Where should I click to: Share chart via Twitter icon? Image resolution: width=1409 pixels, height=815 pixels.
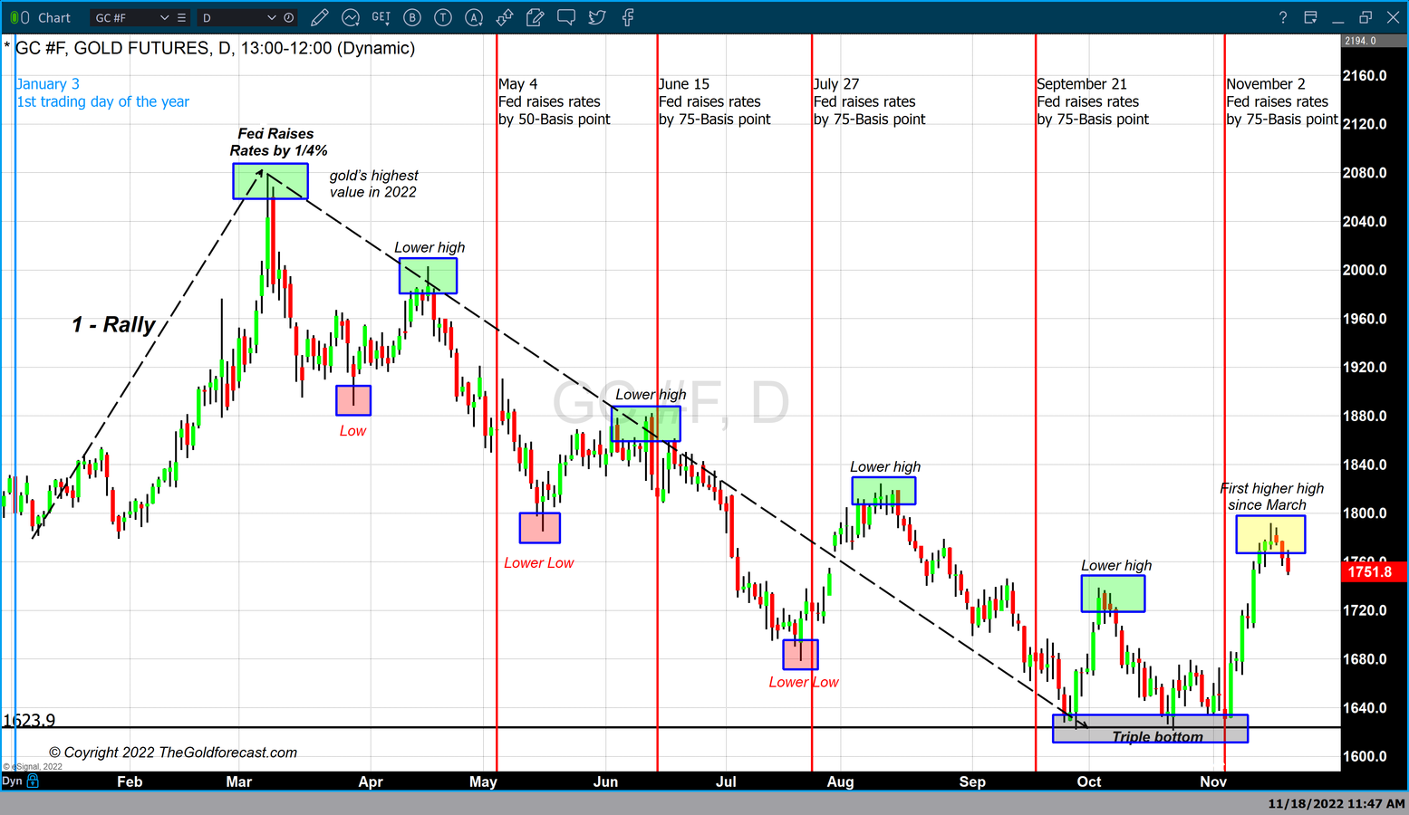(x=597, y=17)
